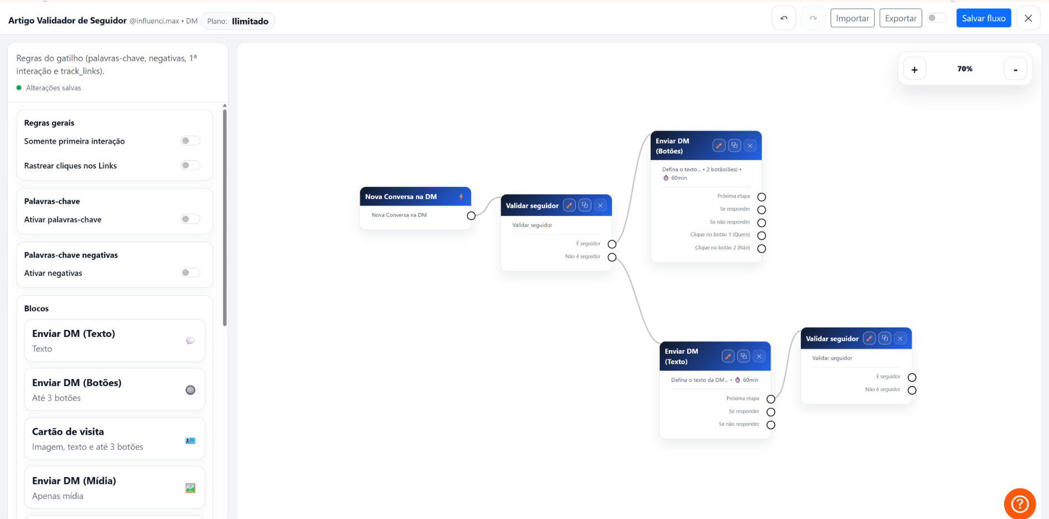Enable Ativar negativas toggle

click(190, 273)
